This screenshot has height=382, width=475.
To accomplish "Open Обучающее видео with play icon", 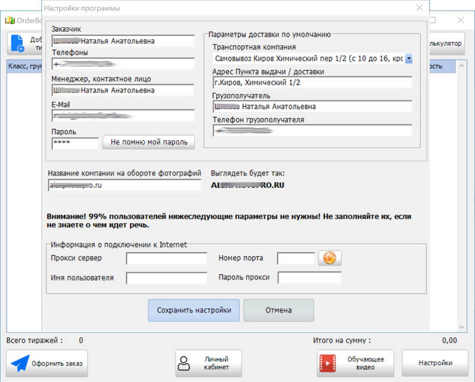I will [x=355, y=363].
